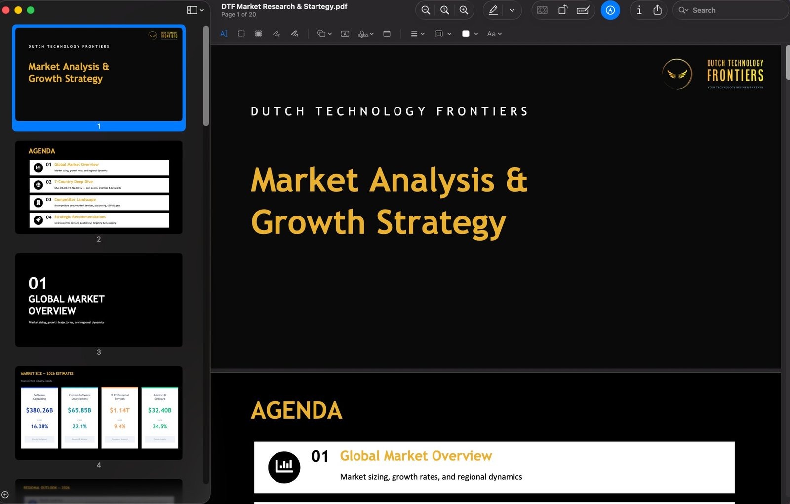The width and height of the screenshot is (790, 504).
Task: Click the 'Global Market Overview' agenda heading
Action: point(416,456)
